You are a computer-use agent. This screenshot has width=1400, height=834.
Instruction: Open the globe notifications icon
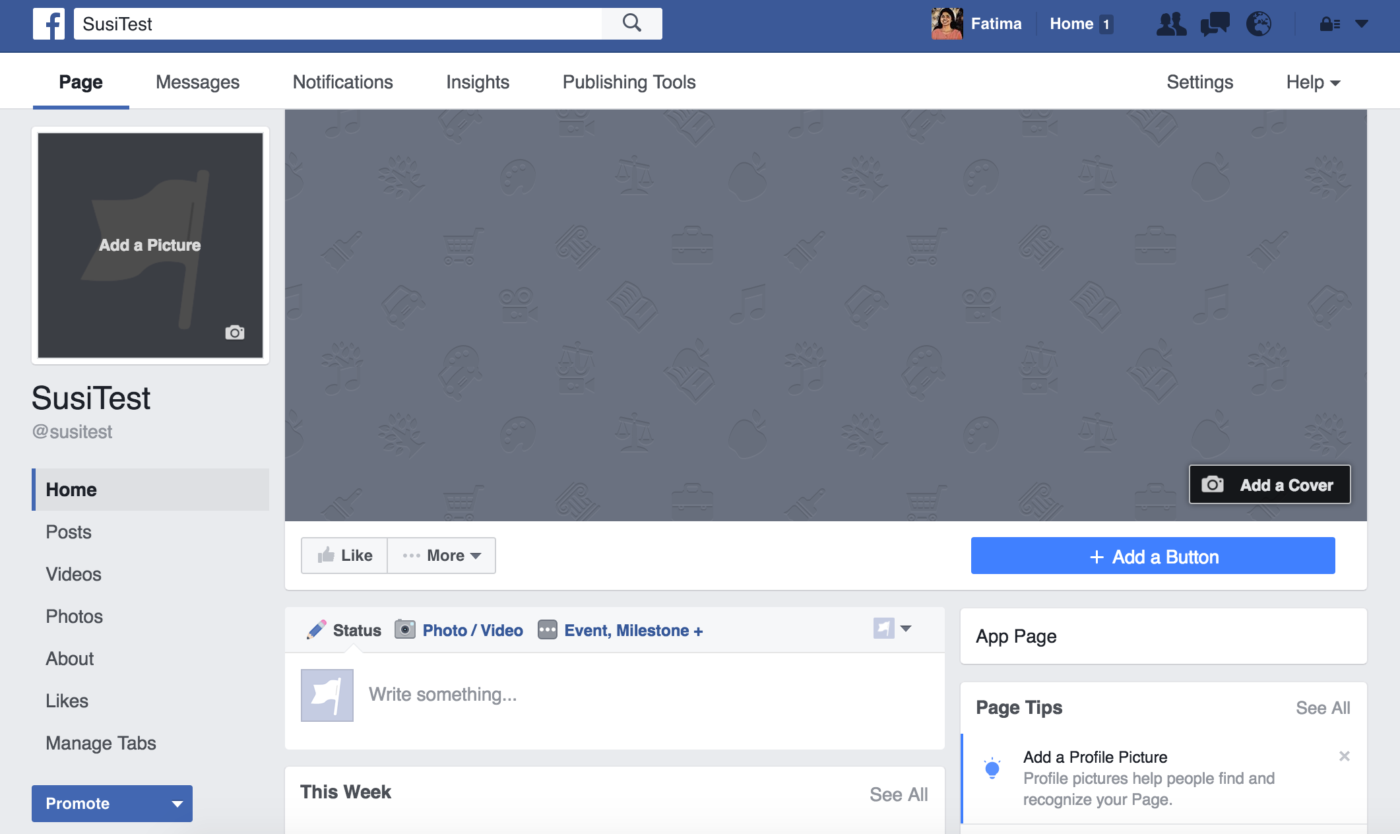coord(1258,24)
